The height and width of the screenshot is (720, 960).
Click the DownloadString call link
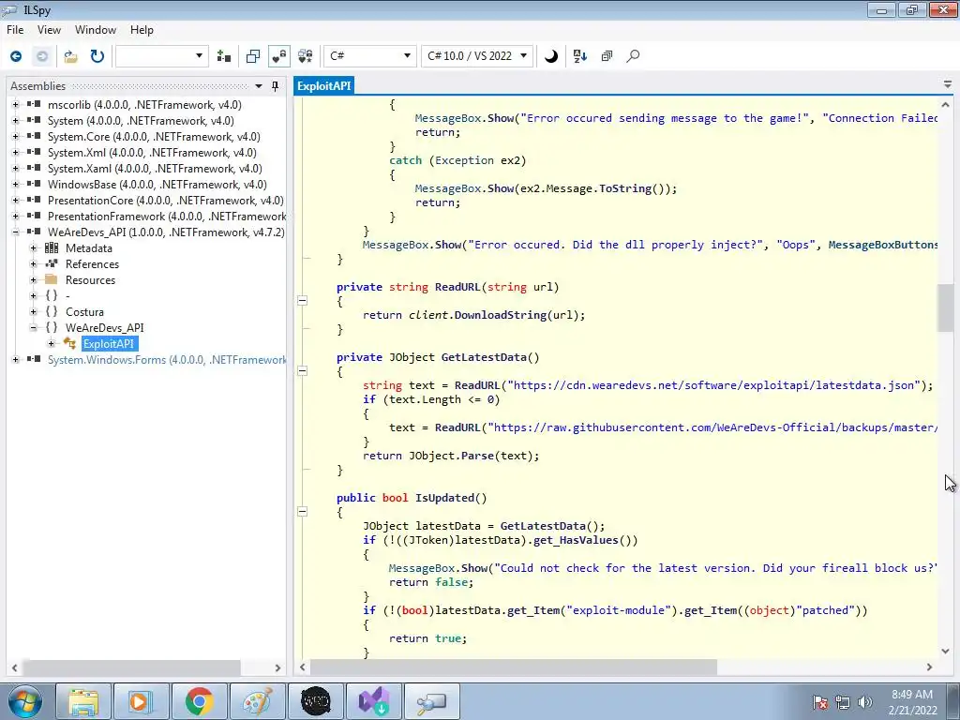tap(501, 315)
